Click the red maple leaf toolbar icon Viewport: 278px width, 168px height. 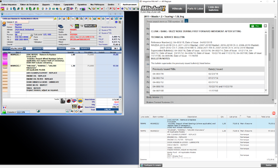[118, 9]
